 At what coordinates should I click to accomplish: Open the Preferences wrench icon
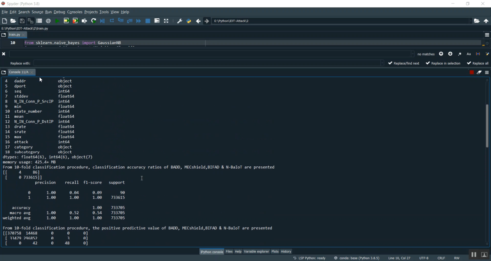point(179,21)
